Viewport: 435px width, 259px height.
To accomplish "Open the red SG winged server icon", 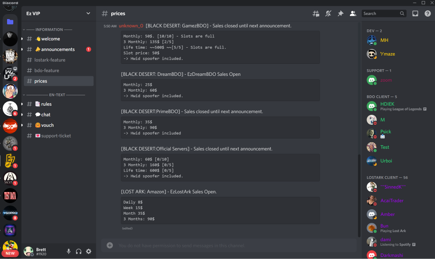I will click(x=10, y=126).
